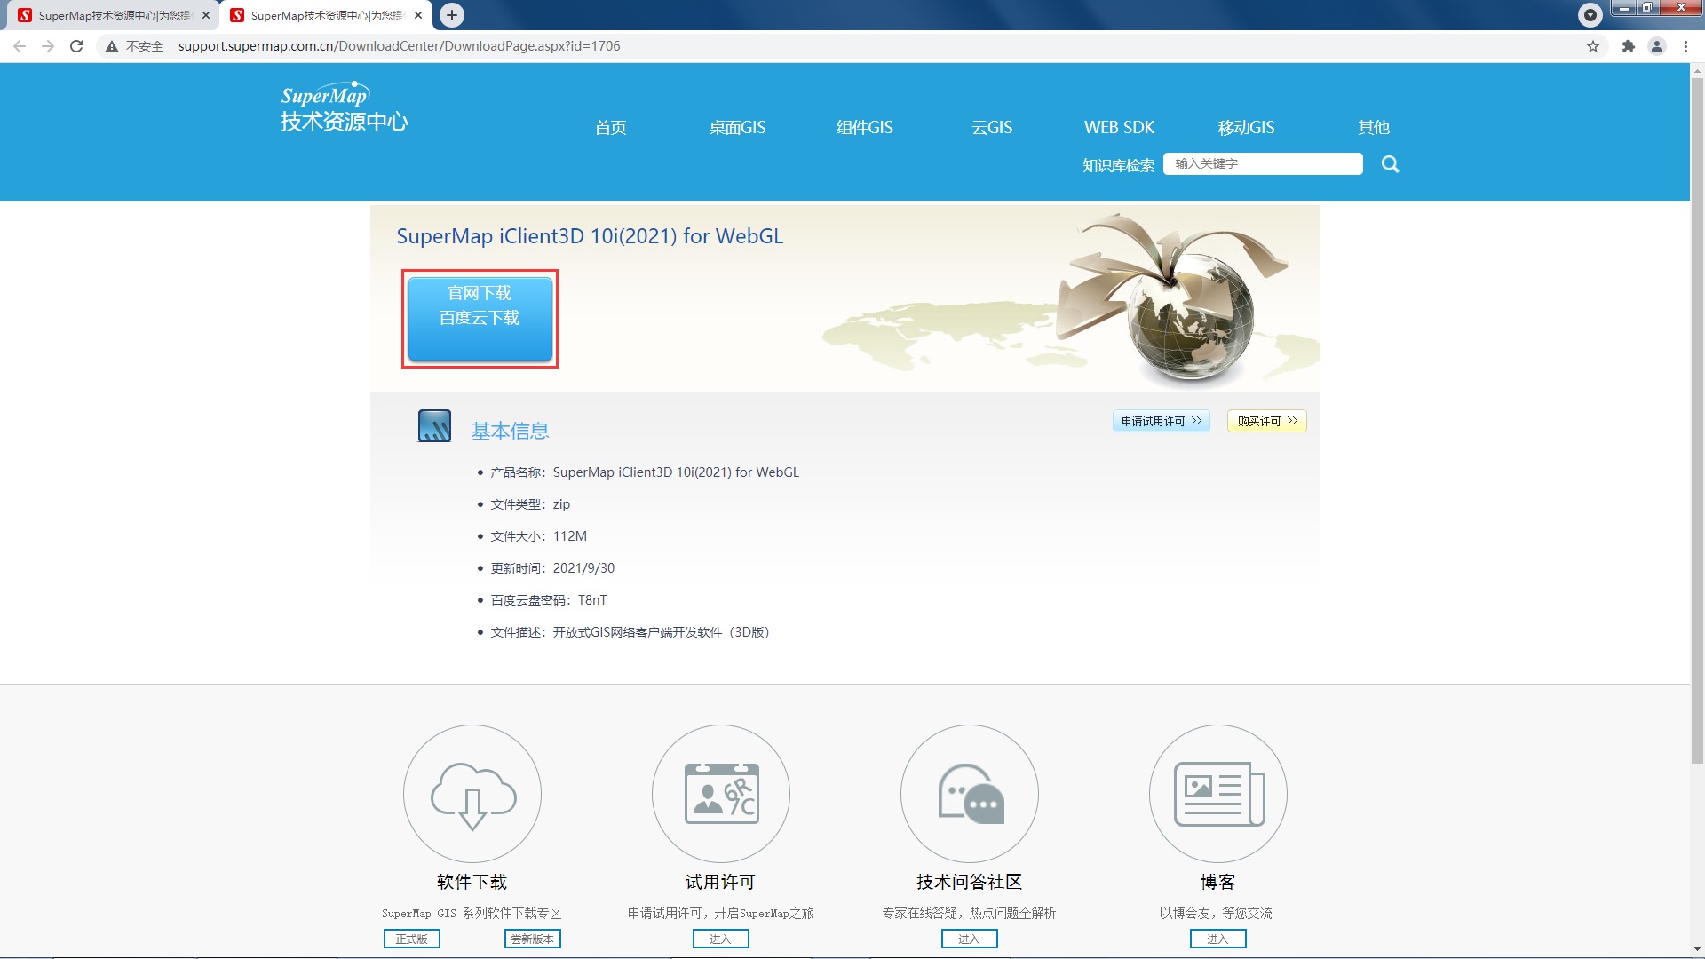Open the tab search dropdown icon

1590,15
